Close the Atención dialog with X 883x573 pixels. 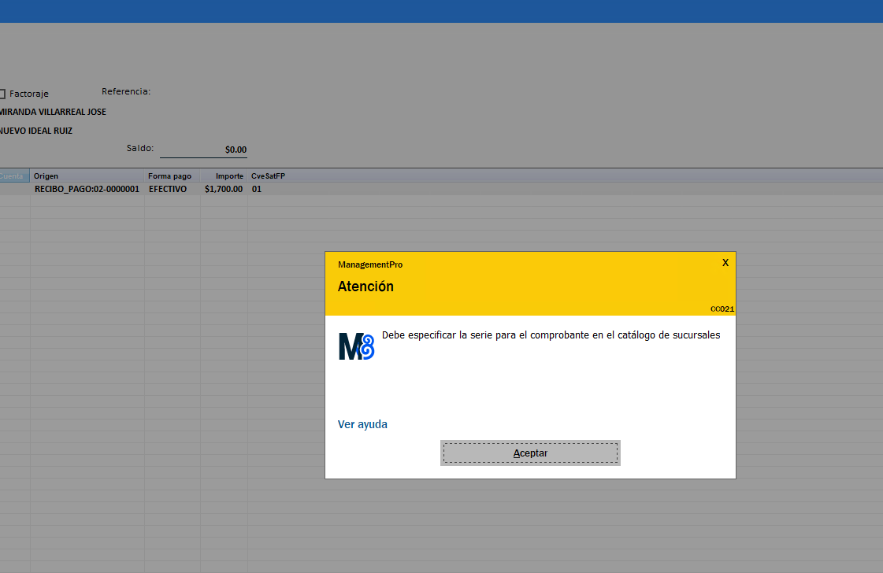pyautogui.click(x=725, y=262)
